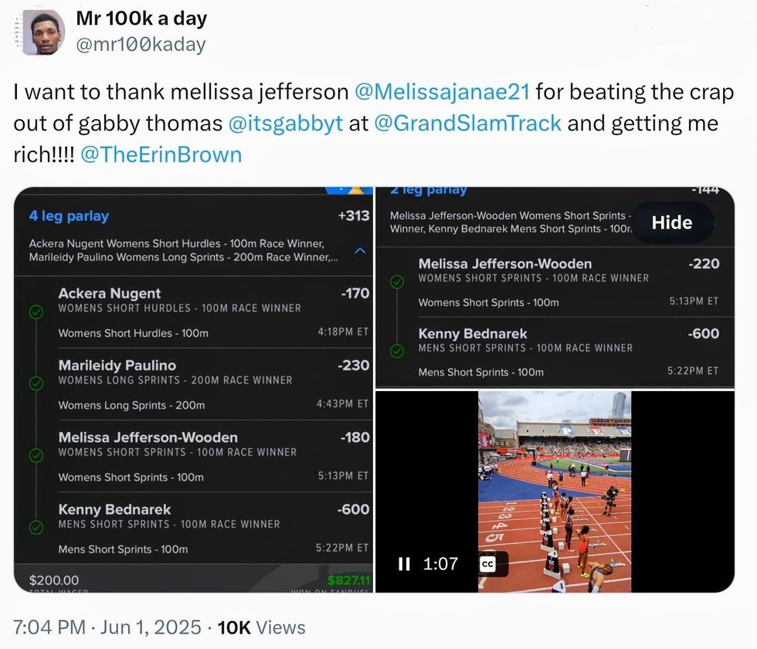Click green check circle beside Ackera Nugent
The width and height of the screenshot is (757, 649).
tap(36, 313)
